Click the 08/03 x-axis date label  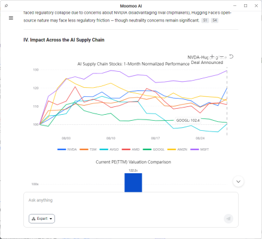coord(66,138)
